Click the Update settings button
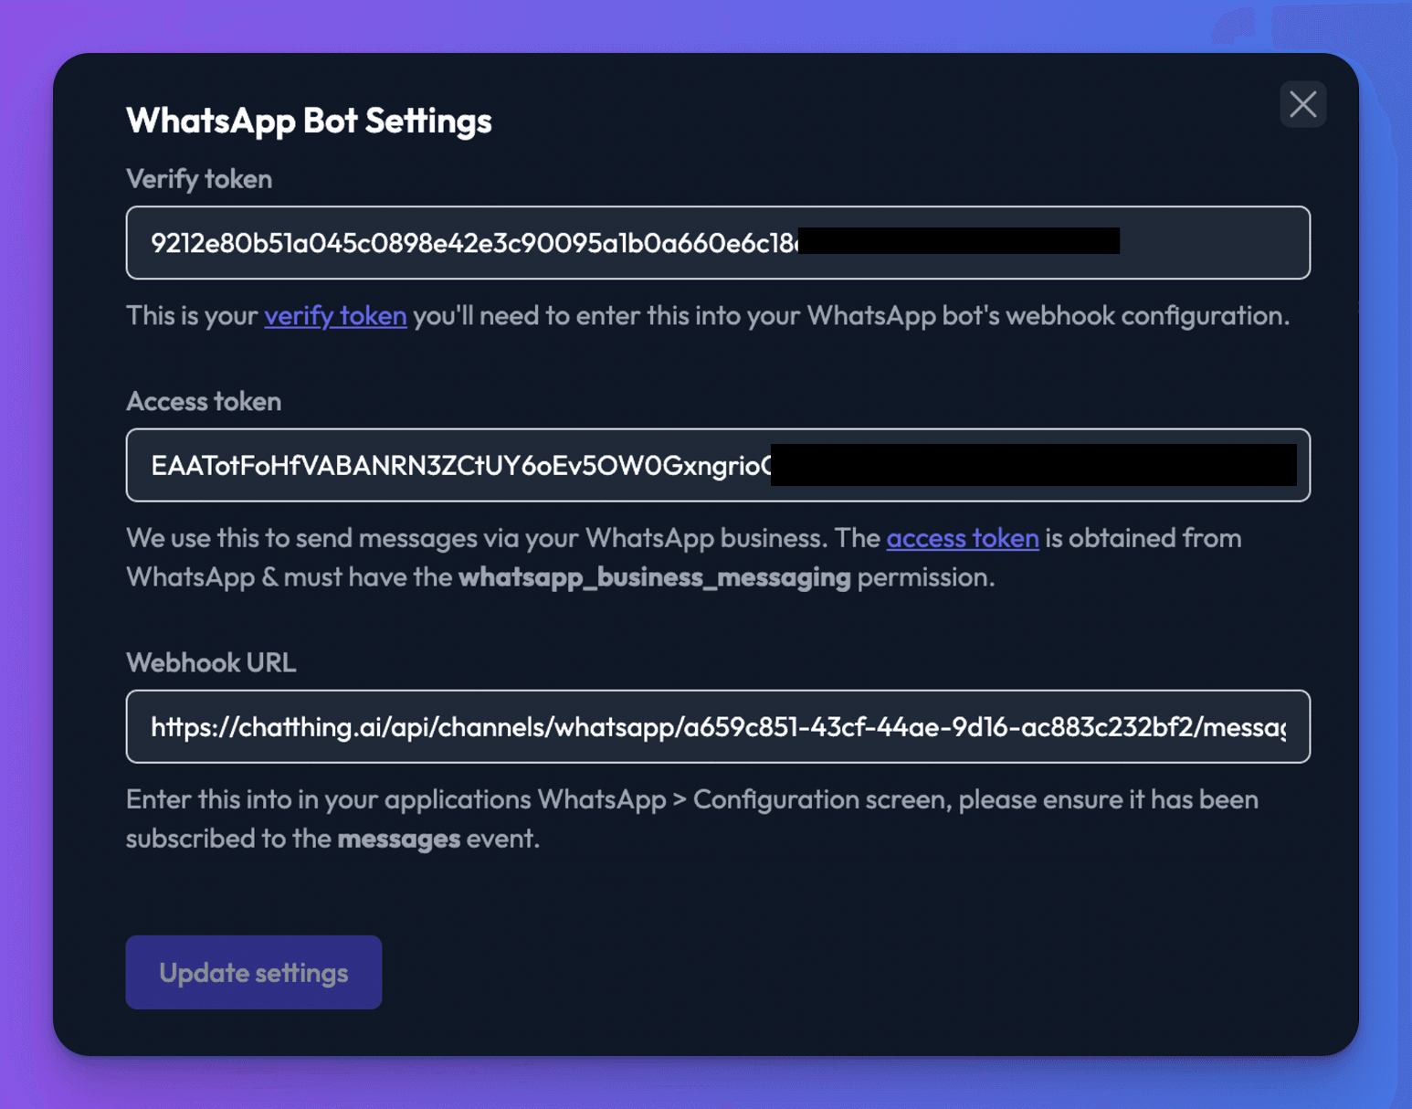This screenshot has height=1109, width=1412. [254, 972]
